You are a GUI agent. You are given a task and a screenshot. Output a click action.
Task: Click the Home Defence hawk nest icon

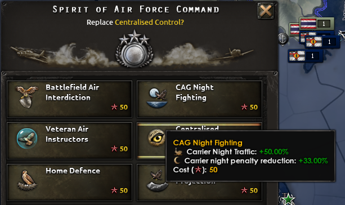pyautogui.click(x=27, y=180)
